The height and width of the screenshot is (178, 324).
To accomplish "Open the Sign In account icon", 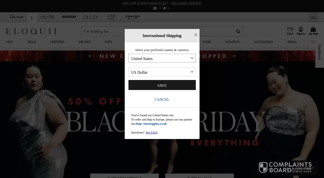I will click(301, 31).
